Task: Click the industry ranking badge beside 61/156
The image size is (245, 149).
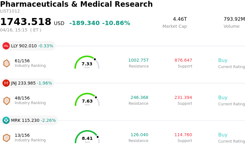Action: [x=6, y=63]
